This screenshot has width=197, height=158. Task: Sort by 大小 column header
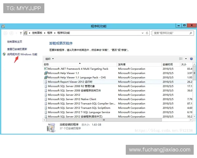click(186, 65)
